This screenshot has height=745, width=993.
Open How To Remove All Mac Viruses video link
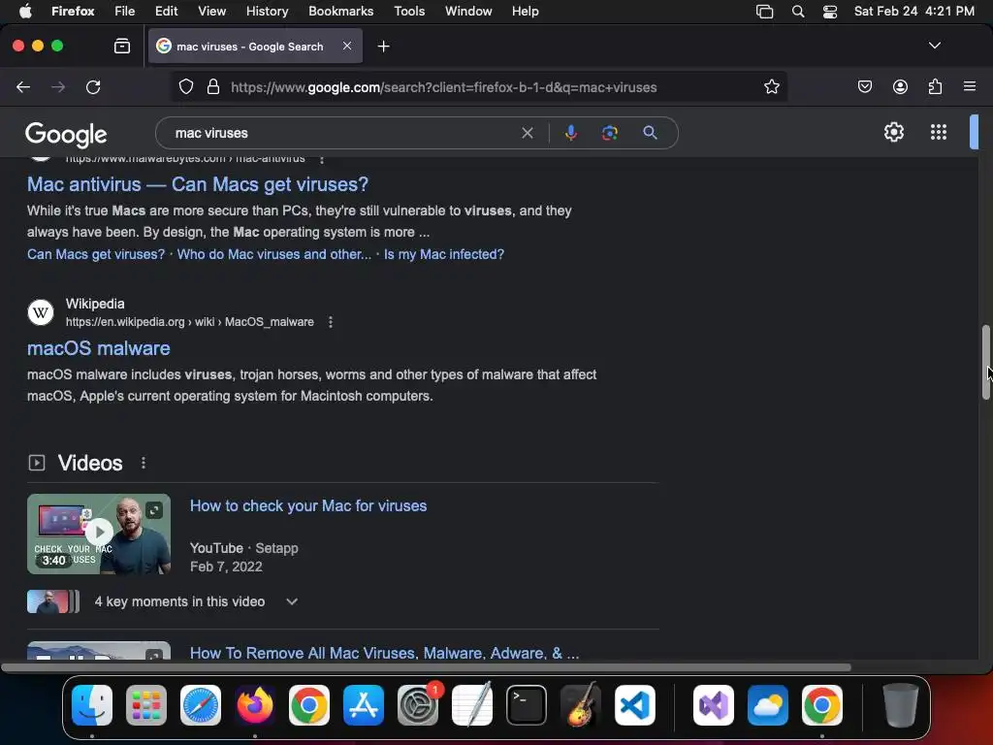[x=384, y=653]
